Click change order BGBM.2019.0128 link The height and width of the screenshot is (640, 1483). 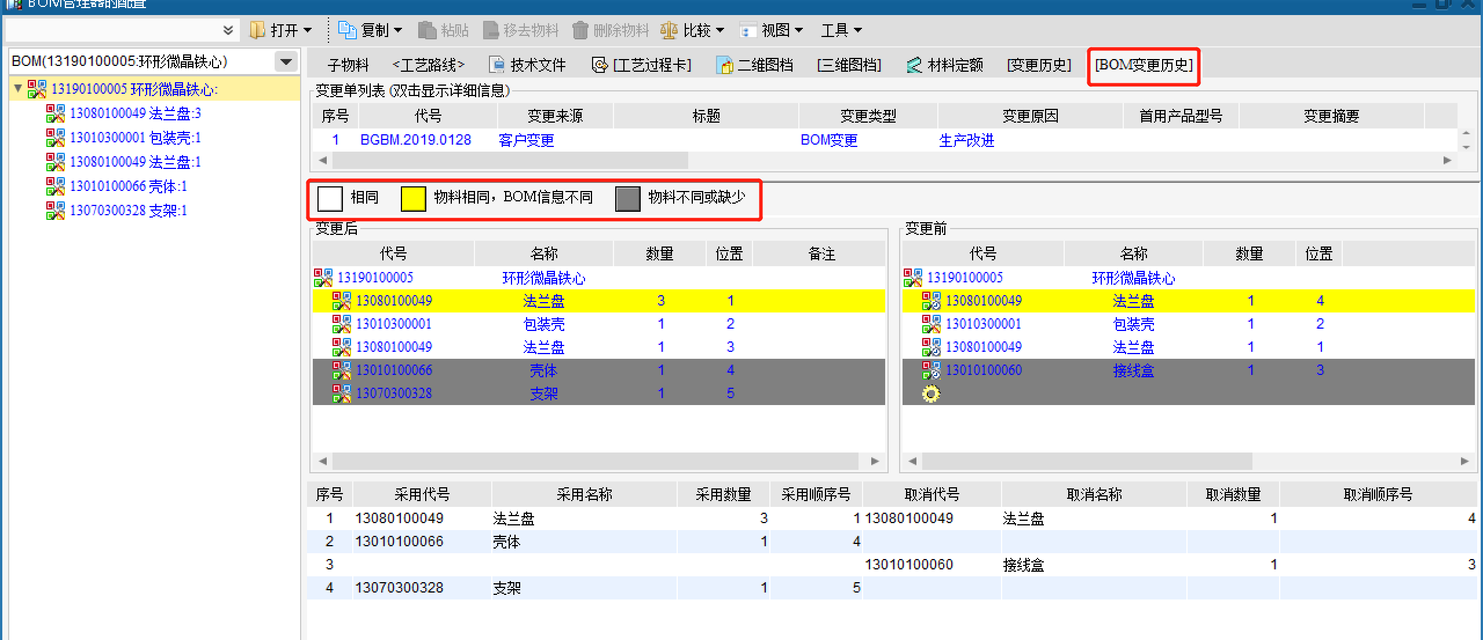click(415, 140)
